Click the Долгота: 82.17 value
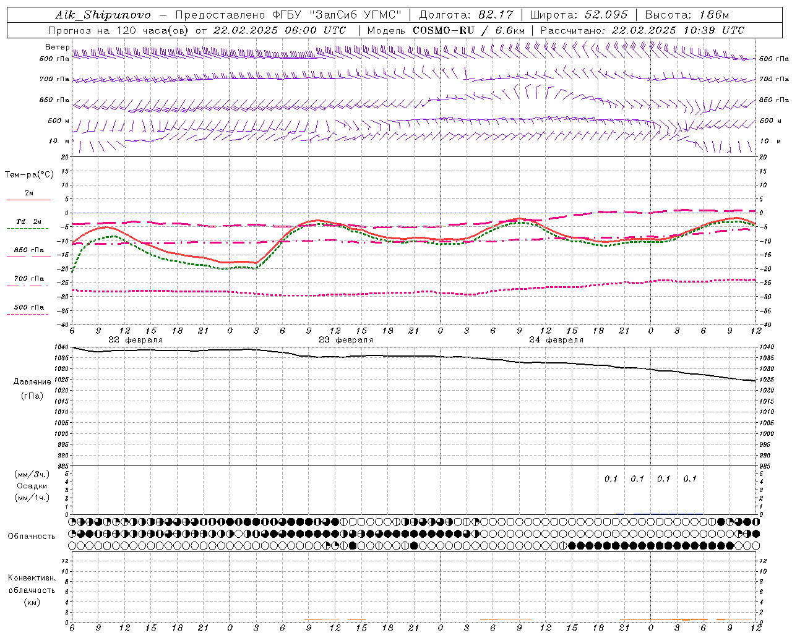792x633 pixels. point(466,15)
